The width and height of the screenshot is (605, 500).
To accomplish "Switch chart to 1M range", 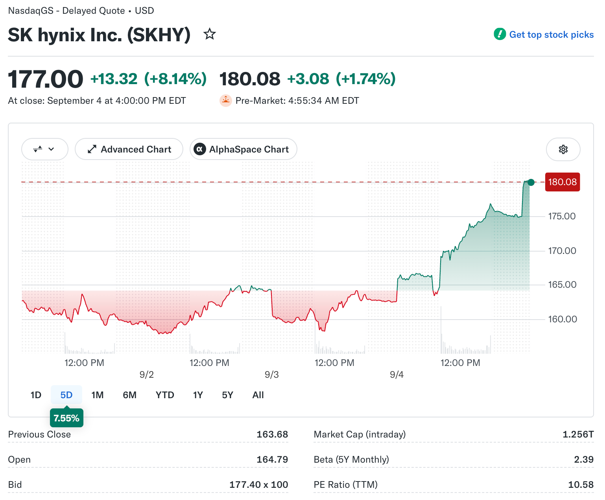I will click(98, 395).
